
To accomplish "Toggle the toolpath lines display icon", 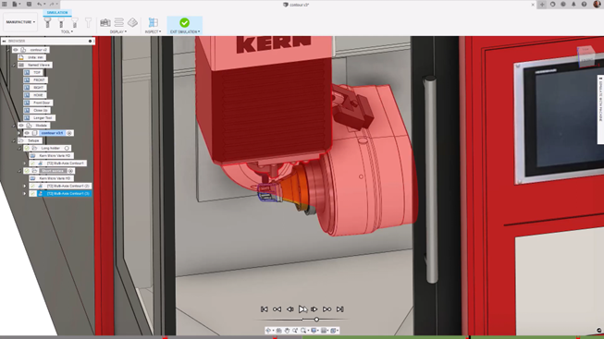I will pyautogui.click(x=118, y=23).
